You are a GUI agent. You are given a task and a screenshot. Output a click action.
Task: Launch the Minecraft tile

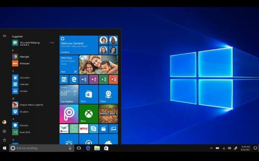coord(108,113)
